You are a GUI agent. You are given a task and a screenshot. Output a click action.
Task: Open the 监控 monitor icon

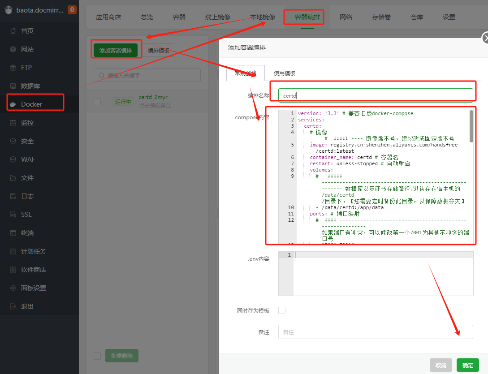pos(13,123)
